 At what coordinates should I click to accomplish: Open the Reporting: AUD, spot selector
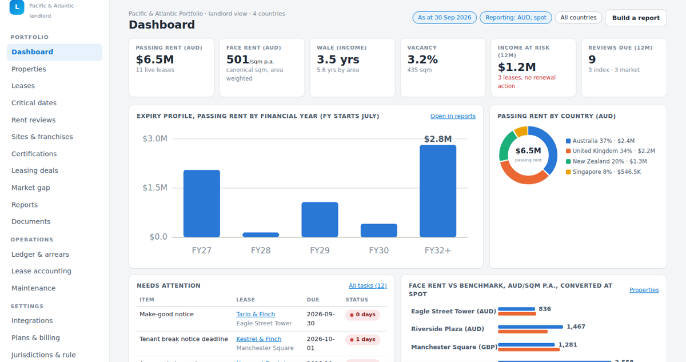click(516, 18)
